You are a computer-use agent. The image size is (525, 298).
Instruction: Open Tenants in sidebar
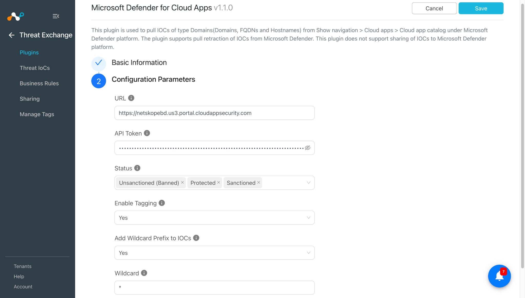tap(23, 266)
